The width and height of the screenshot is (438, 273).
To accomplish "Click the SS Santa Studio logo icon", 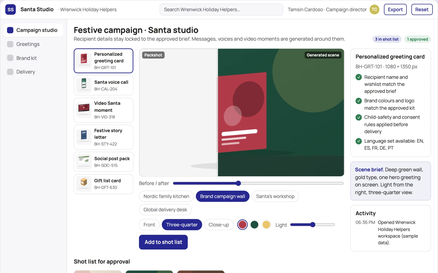I will click(x=10, y=10).
